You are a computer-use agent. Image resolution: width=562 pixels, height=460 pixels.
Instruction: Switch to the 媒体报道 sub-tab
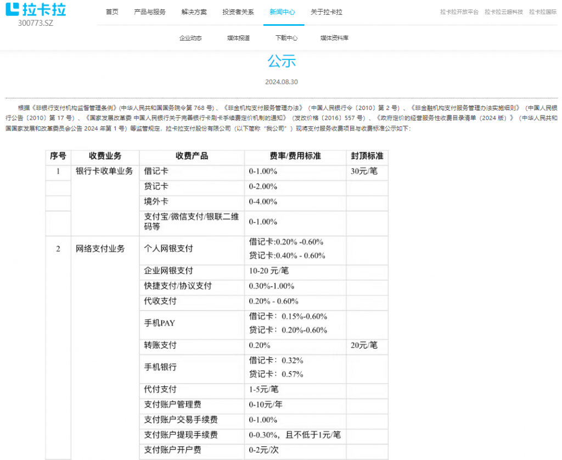tap(238, 38)
